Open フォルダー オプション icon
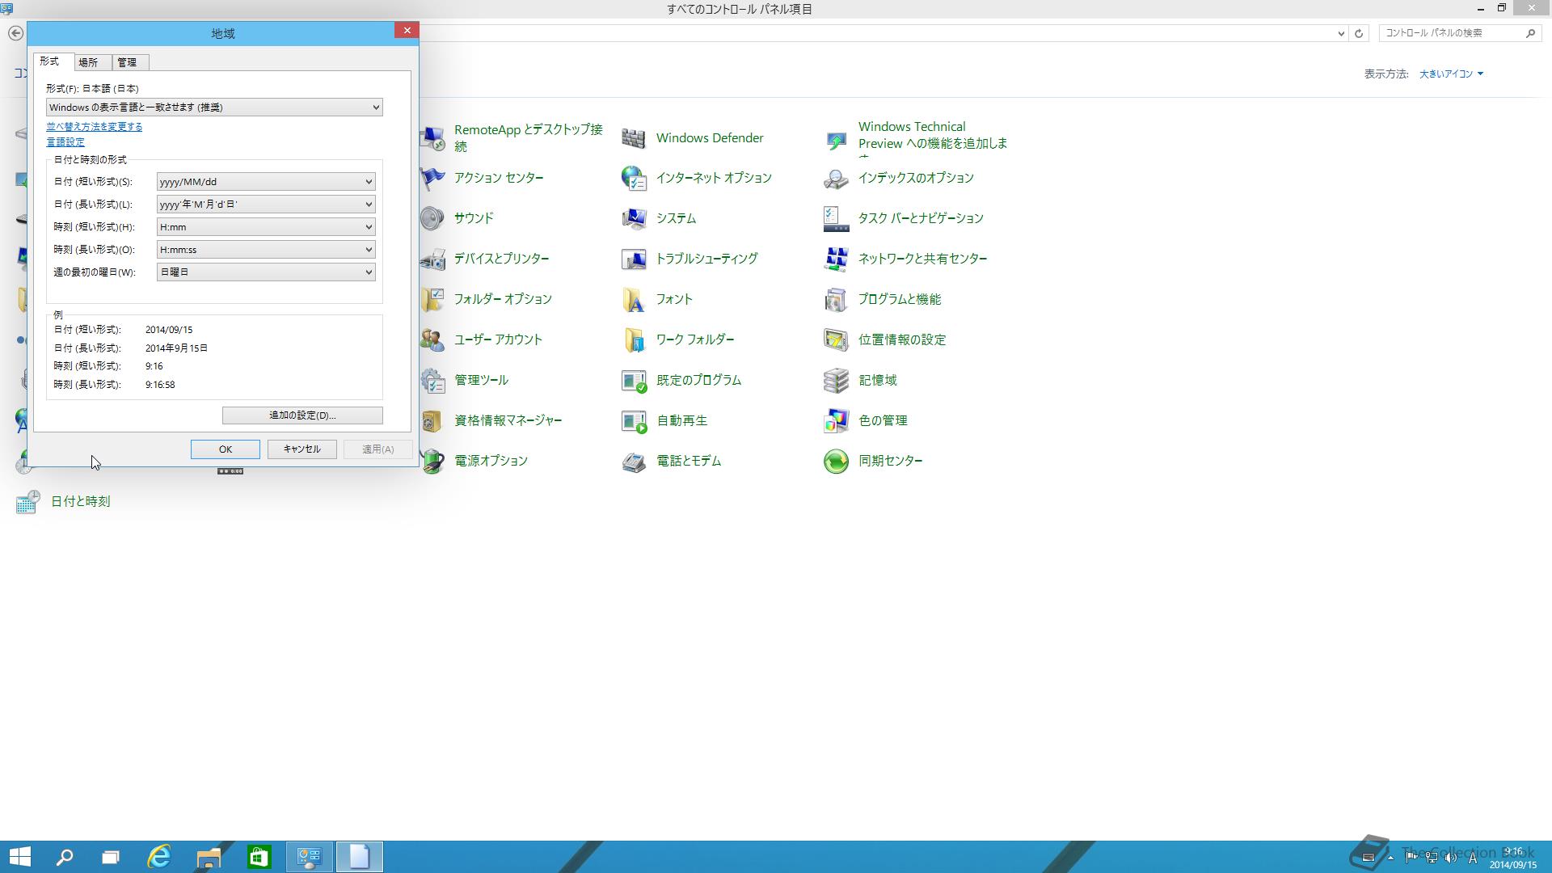 (x=432, y=300)
